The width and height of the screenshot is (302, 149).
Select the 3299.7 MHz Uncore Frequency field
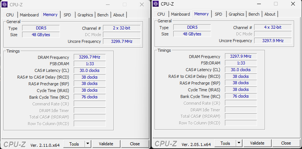pyautogui.click(x=122, y=41)
